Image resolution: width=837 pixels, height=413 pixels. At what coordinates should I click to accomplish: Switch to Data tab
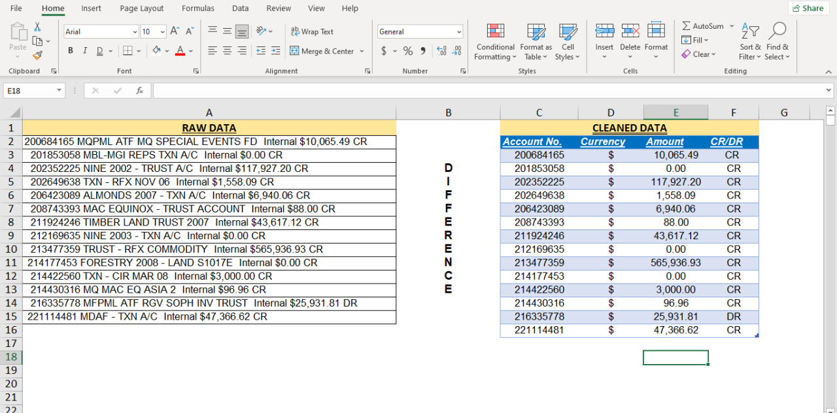[241, 8]
